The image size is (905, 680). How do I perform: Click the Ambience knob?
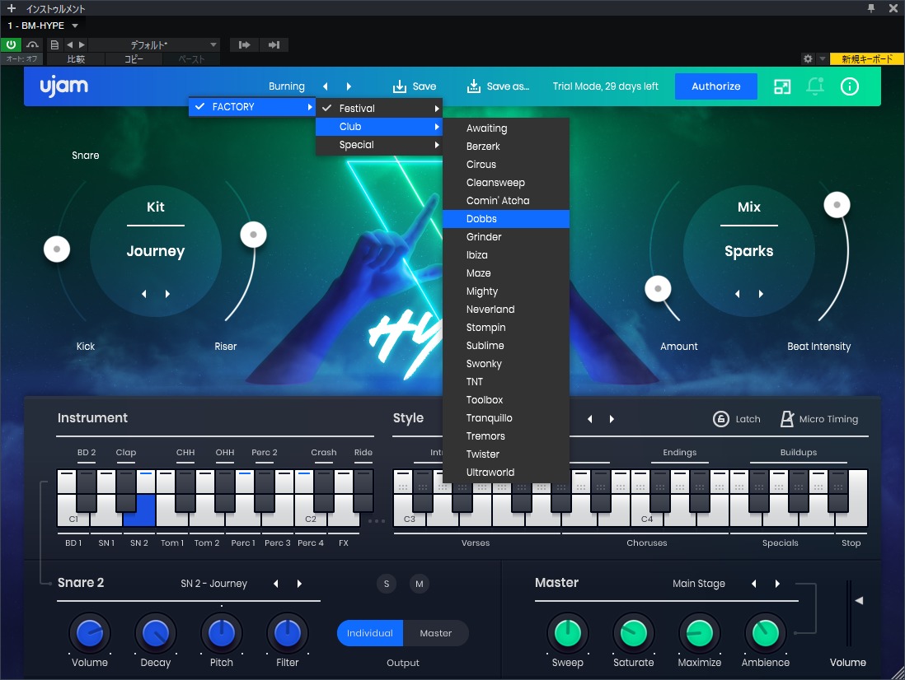click(766, 633)
